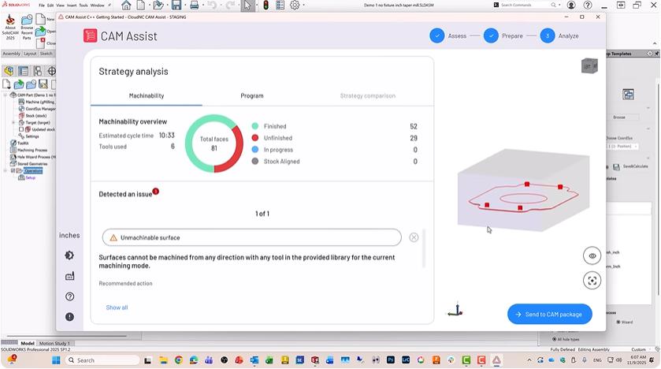Click the property list tab icon in left panel

23,71
